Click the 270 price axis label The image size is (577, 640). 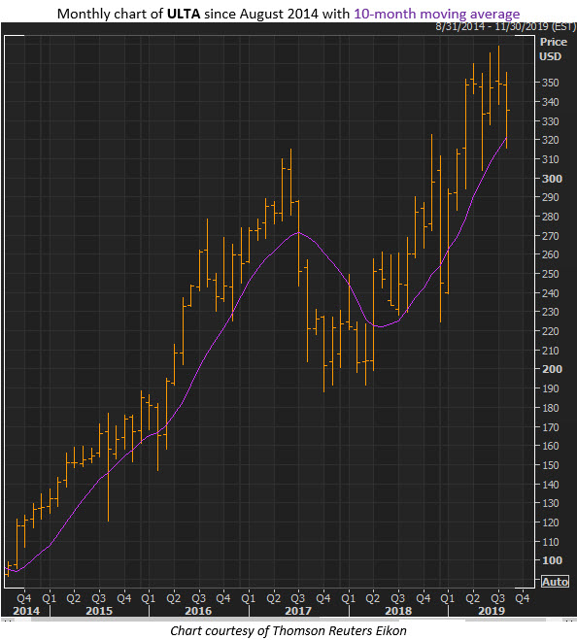[550, 236]
